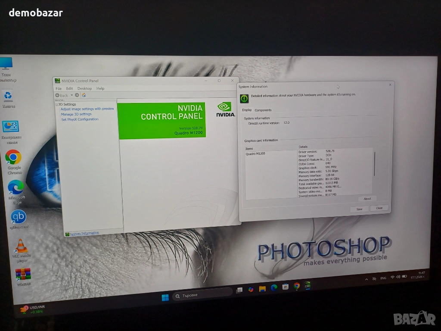Open the Desktop menu
The image size is (441, 331).
pos(84,88)
